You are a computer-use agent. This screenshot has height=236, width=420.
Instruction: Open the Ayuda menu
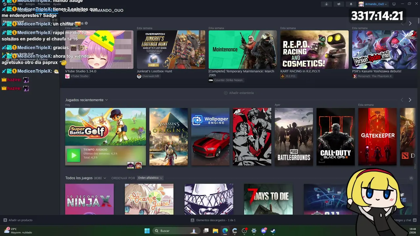click(x=57, y=4)
